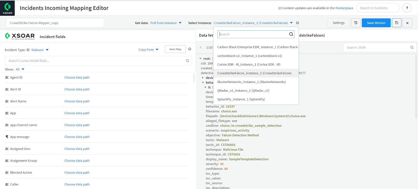Open the Pull from instance dropdown
The width and height of the screenshot is (418, 189).
coord(166,23)
